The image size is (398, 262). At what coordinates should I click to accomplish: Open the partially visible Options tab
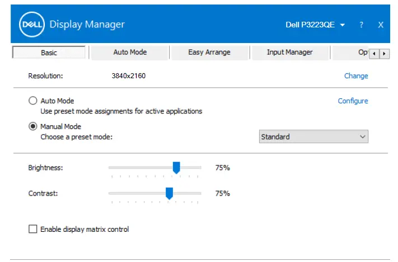[x=350, y=52]
